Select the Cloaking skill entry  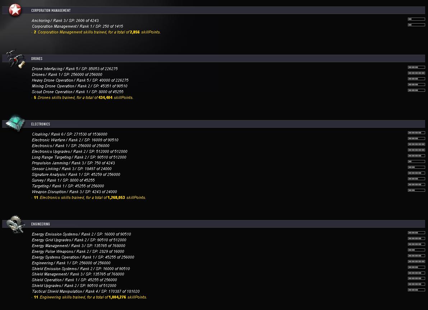pyautogui.click(x=70, y=134)
